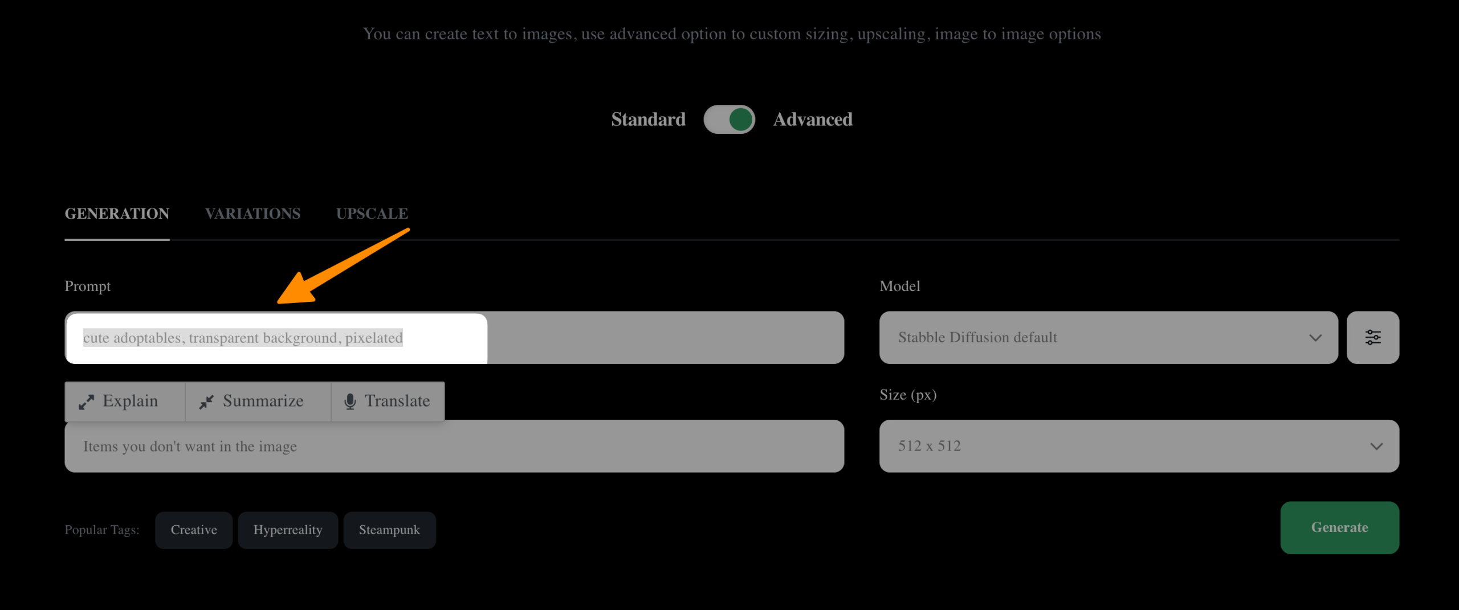Image resolution: width=1459 pixels, height=610 pixels.
Task: Toggle the Standard/Advanced mode switch
Action: tap(729, 120)
